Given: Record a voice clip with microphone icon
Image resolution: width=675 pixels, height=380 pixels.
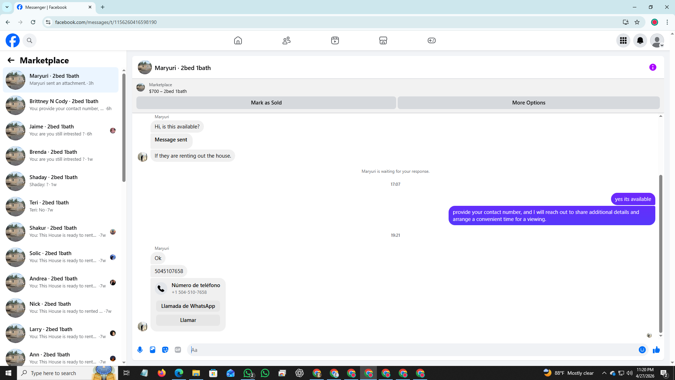Looking at the screenshot, I should [140, 350].
